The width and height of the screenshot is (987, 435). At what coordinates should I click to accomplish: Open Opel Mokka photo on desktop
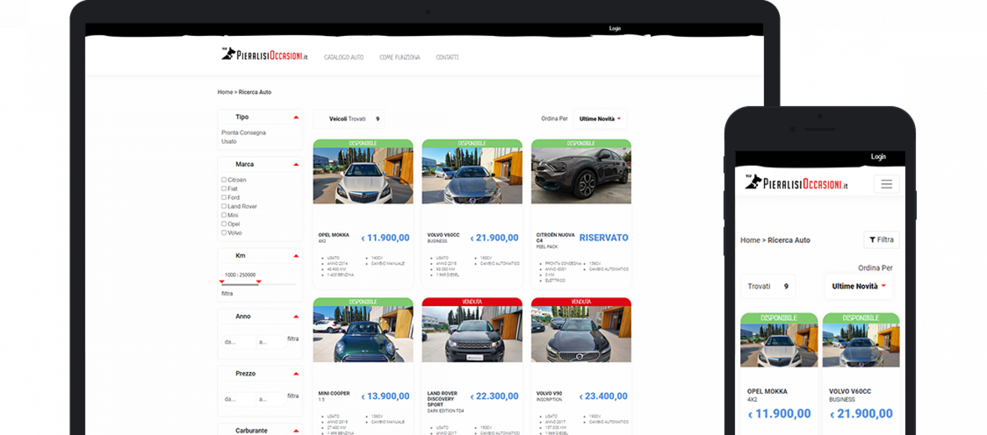(363, 176)
